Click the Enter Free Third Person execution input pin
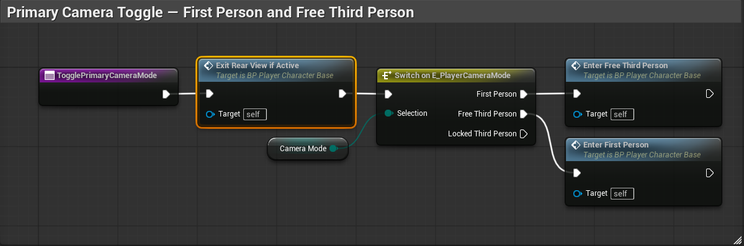Image resolution: width=744 pixels, height=246 pixels. (x=576, y=94)
